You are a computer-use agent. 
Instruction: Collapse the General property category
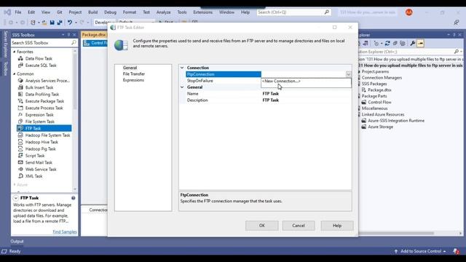tap(182, 87)
